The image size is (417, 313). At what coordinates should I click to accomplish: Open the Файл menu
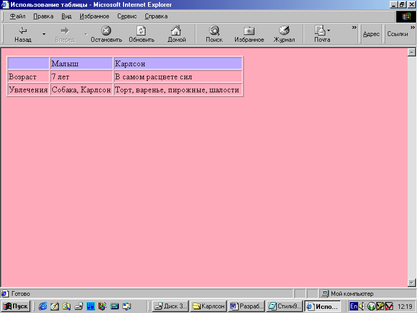(x=18, y=16)
